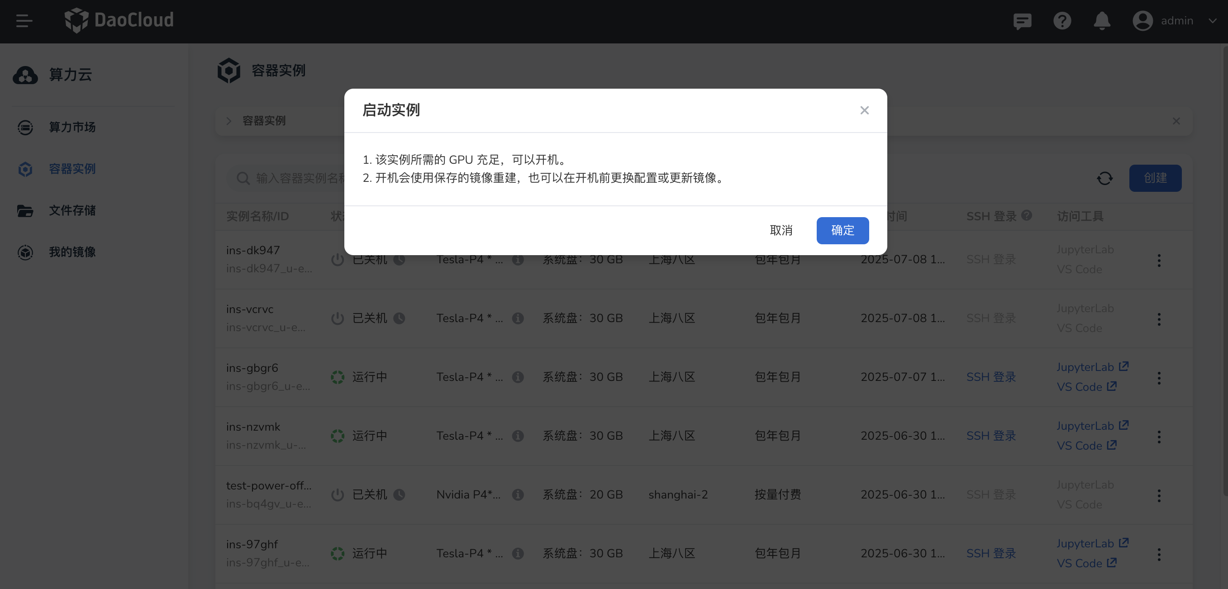Image resolution: width=1228 pixels, height=589 pixels.
Task: Click the refresh icon beside 创建 button
Action: [1105, 178]
